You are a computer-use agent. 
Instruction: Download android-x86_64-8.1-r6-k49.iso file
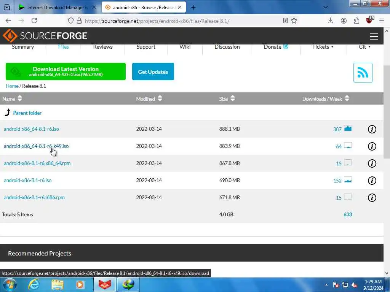pos(36,146)
